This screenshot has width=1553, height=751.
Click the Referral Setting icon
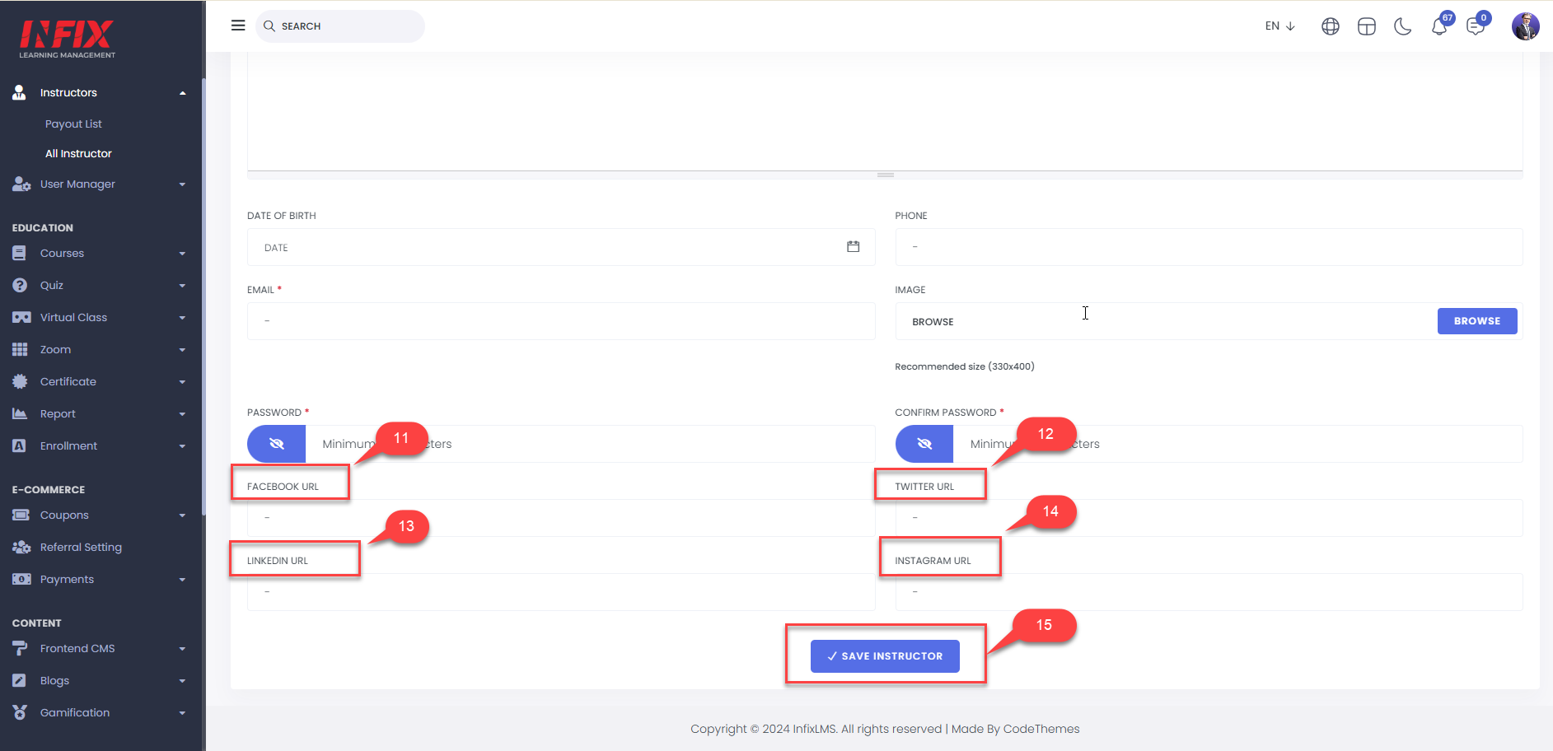[21, 548]
